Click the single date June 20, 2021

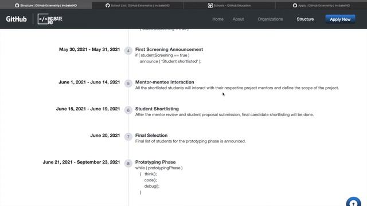105,135
